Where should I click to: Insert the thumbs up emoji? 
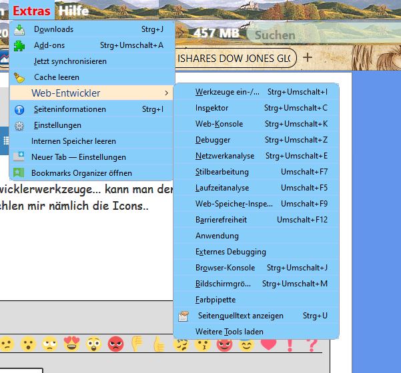point(159,344)
